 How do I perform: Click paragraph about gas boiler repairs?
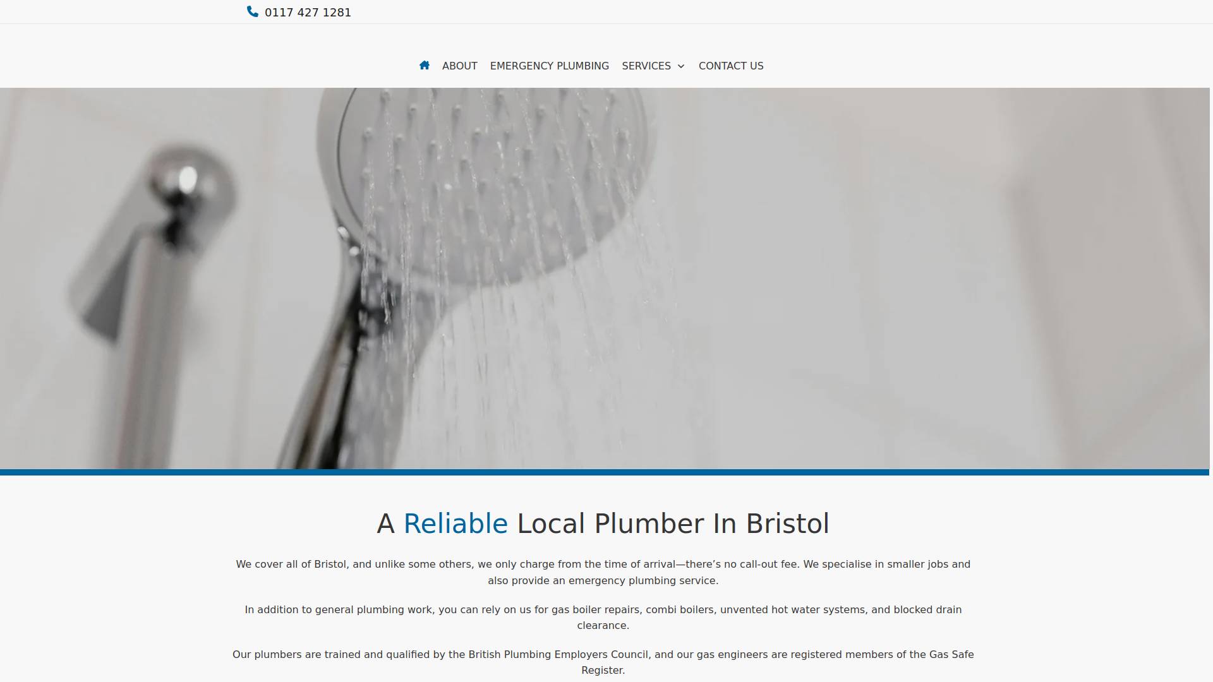[x=603, y=618]
